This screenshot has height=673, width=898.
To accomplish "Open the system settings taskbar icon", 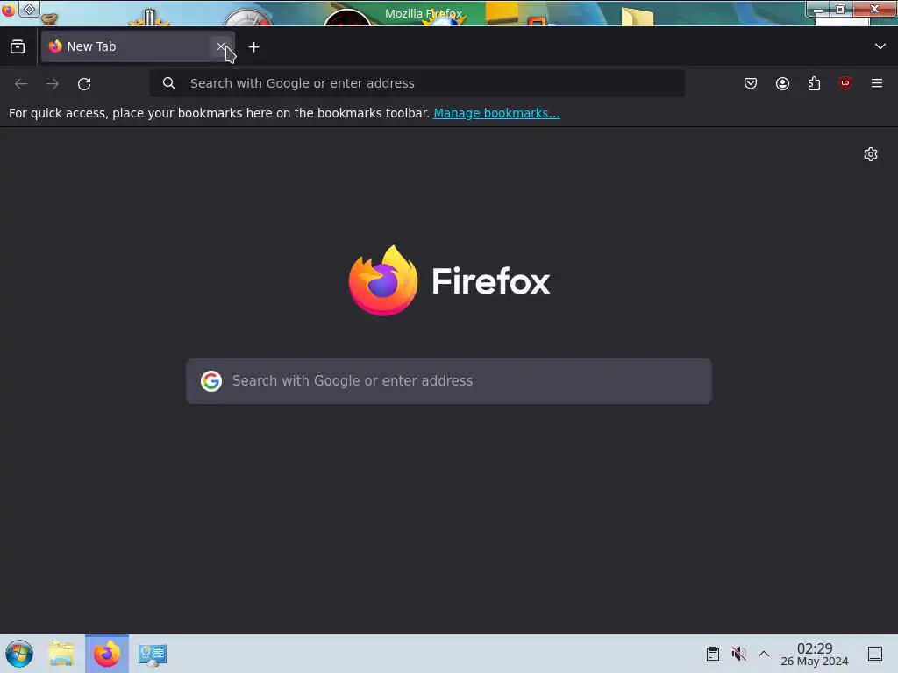I will point(153,654).
